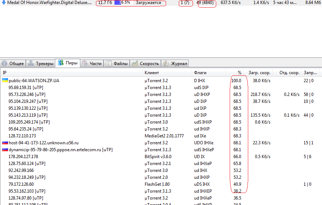
Task: Show the Скорость tab
Action: (145, 64)
